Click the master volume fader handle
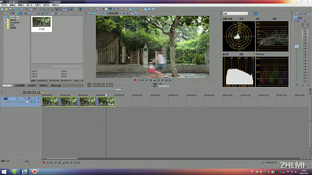Viewport: 312px width, 175px height. pyautogui.click(x=296, y=46)
